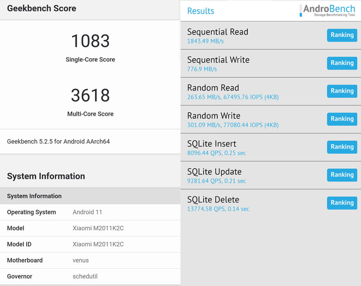This screenshot has width=361, height=286.
Task: Select the SQLite Update label
Action: [x=214, y=172]
